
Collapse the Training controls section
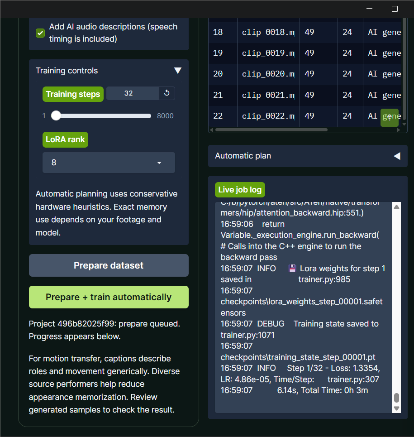point(178,71)
